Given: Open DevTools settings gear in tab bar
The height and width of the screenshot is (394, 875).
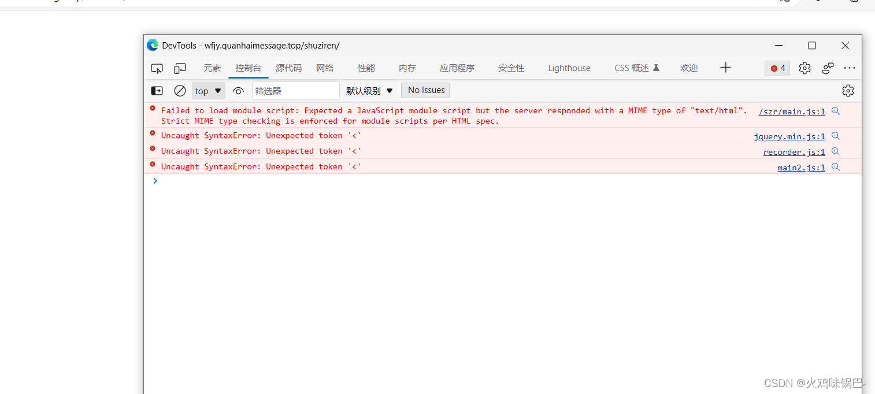Looking at the screenshot, I should [804, 68].
